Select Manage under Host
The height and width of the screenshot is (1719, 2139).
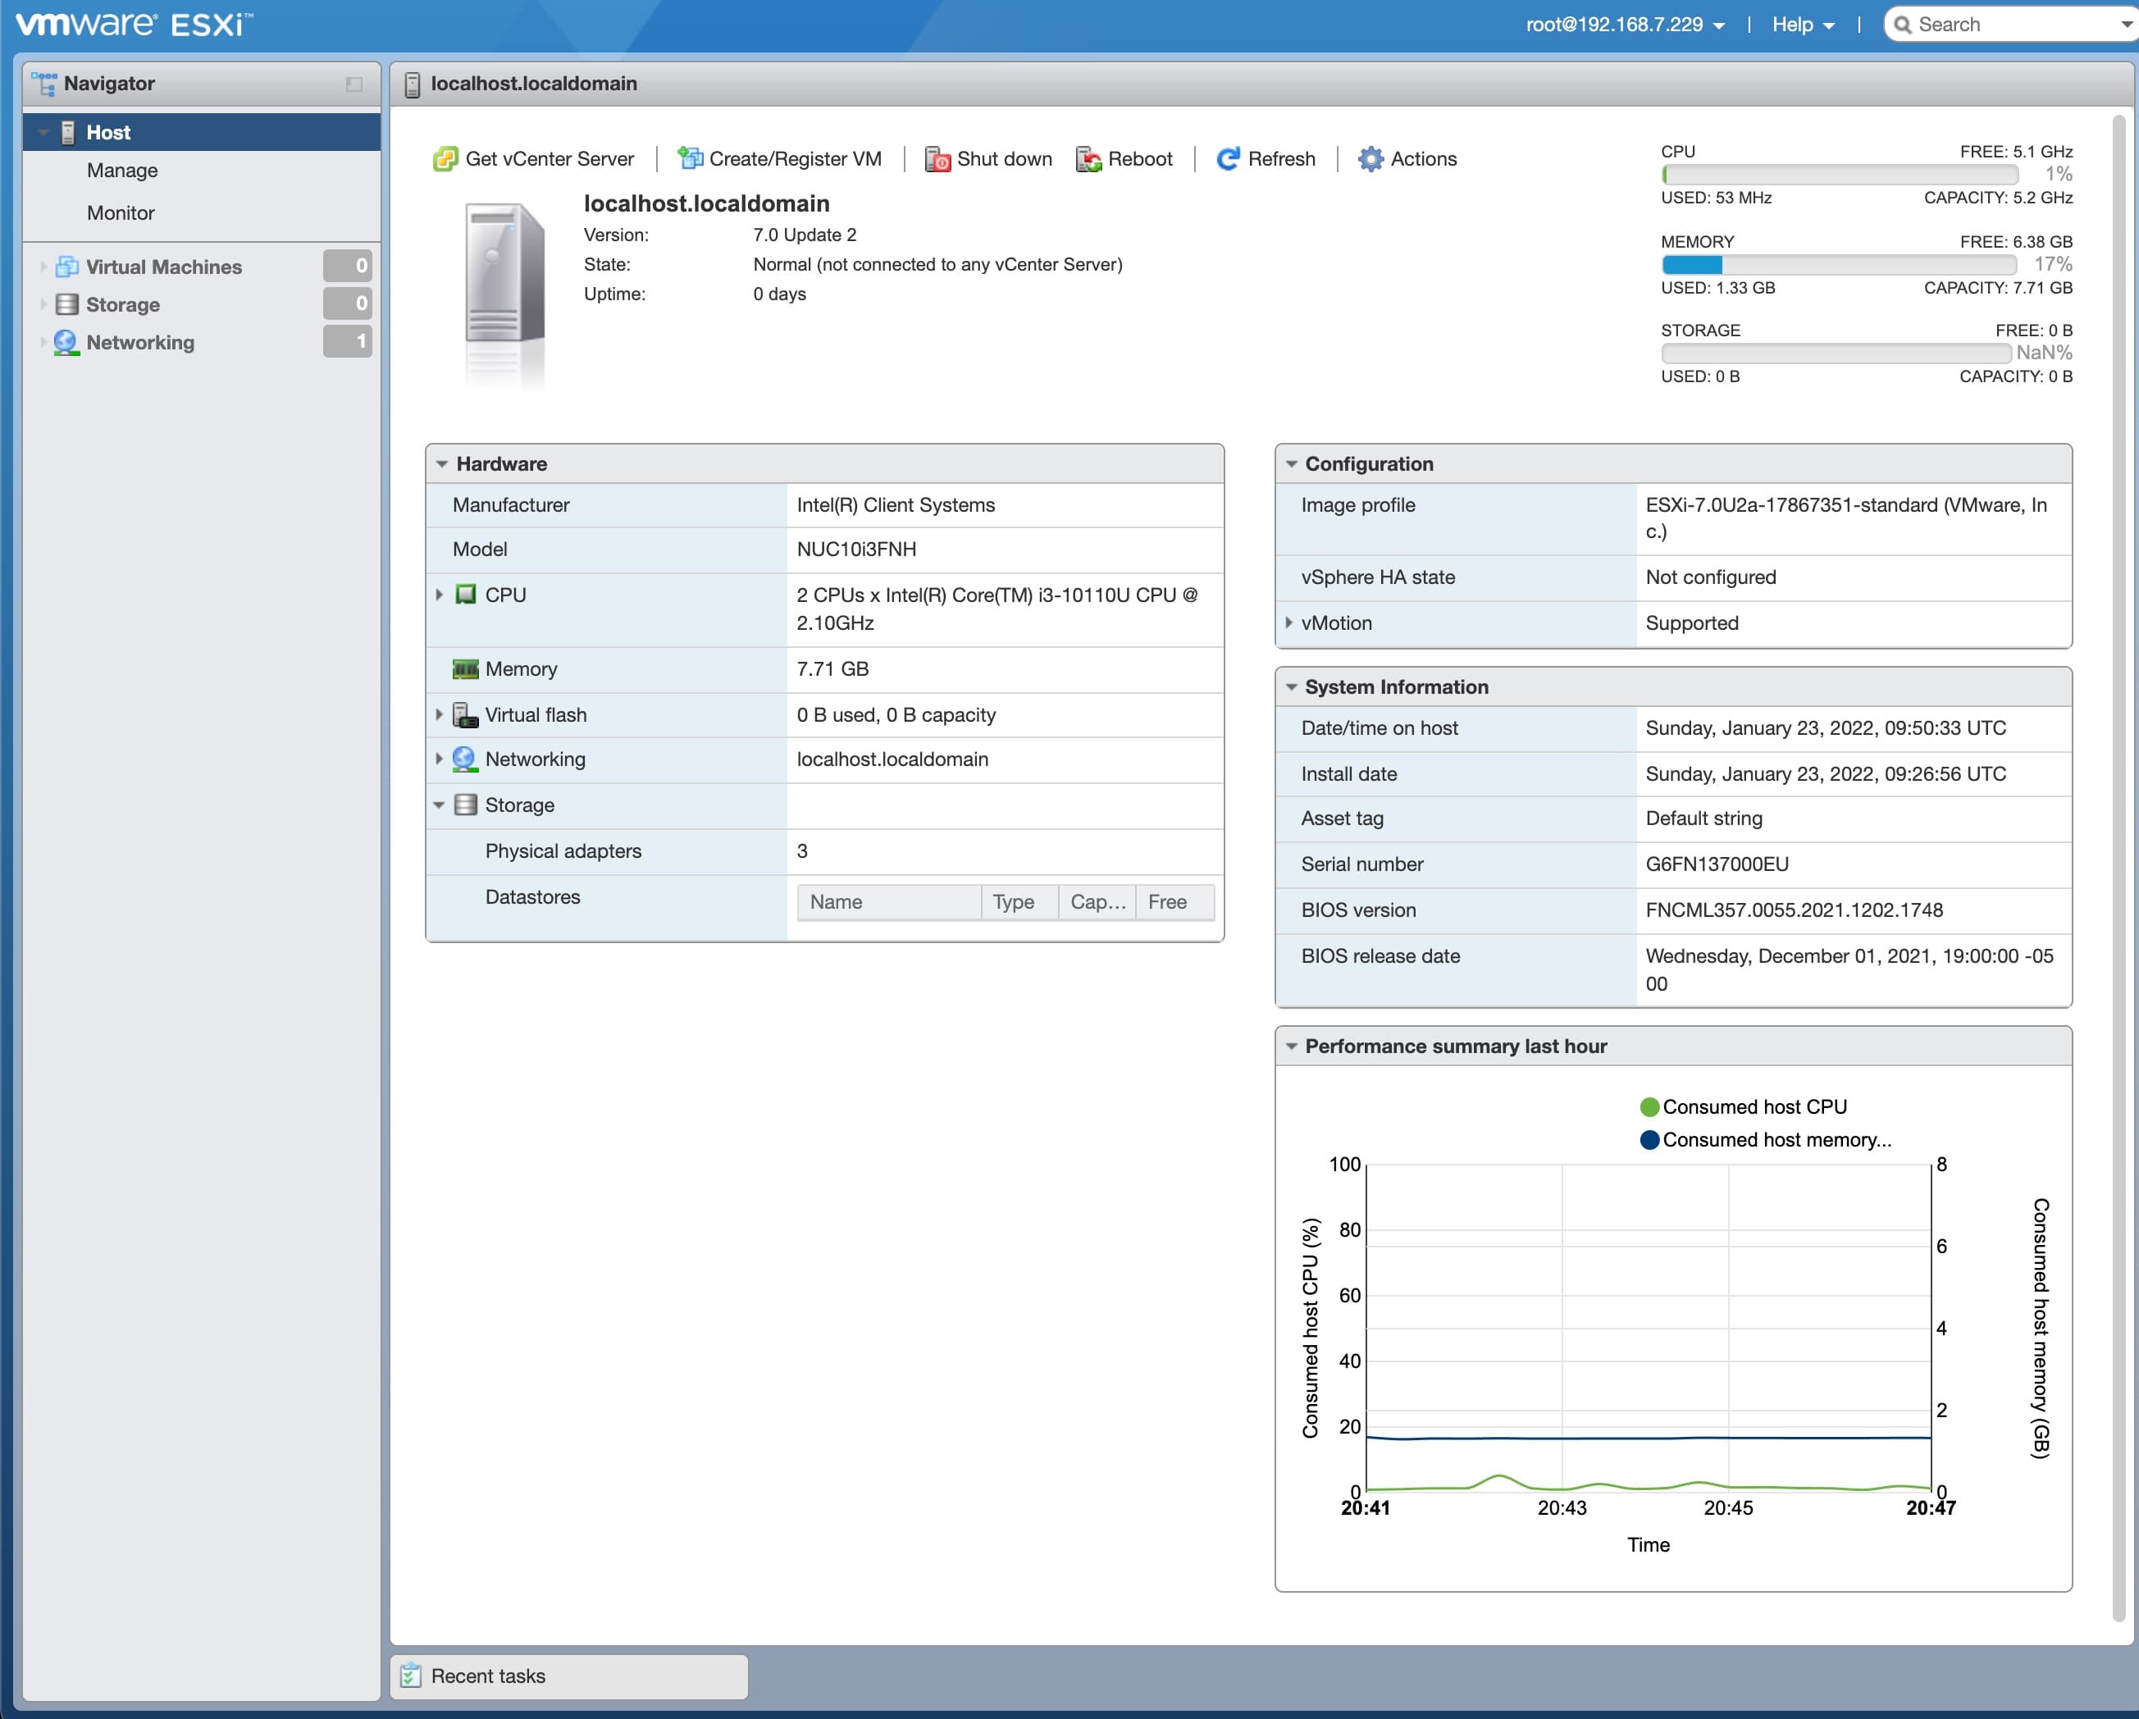pyautogui.click(x=122, y=171)
